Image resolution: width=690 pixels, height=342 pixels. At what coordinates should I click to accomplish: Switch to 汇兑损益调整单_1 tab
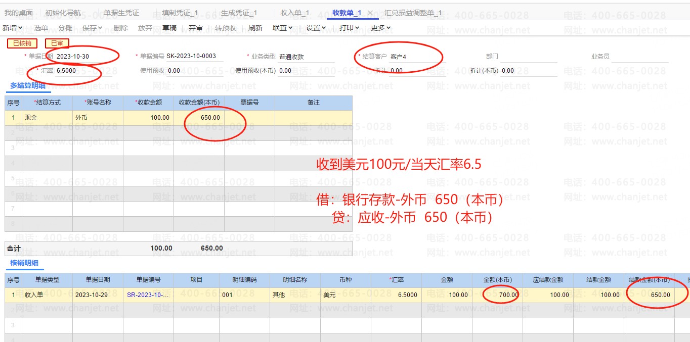(413, 13)
